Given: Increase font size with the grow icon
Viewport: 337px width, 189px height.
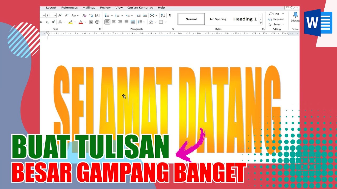Looking at the screenshot, I should point(60,15).
